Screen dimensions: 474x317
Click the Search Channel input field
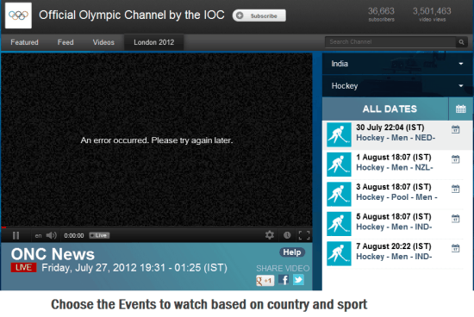[x=390, y=42]
